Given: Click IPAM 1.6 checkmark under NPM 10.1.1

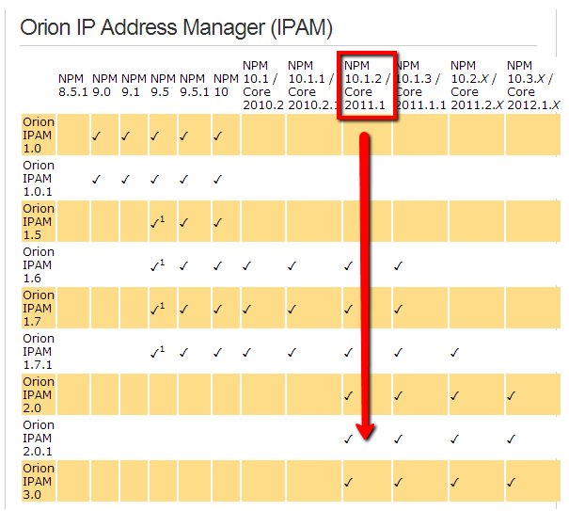Looking at the screenshot, I should tap(292, 265).
